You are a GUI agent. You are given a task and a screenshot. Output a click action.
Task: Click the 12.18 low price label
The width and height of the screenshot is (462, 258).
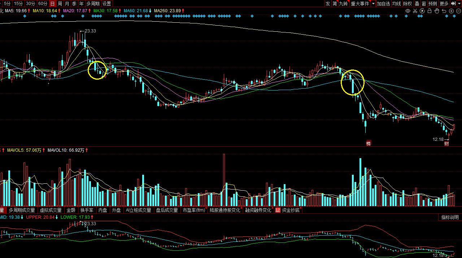tap(438, 139)
